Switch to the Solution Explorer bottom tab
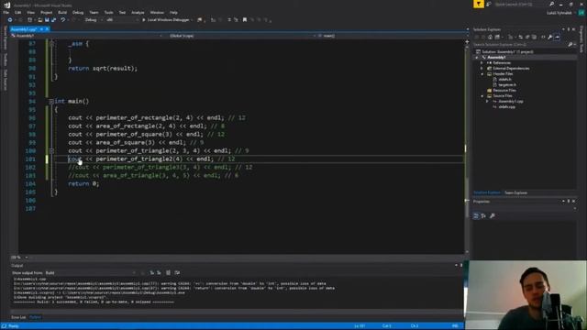This screenshot has width=587, height=330. [x=487, y=192]
